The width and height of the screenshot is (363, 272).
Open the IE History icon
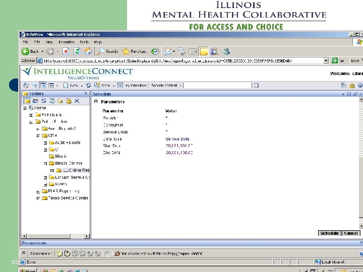[155, 51]
